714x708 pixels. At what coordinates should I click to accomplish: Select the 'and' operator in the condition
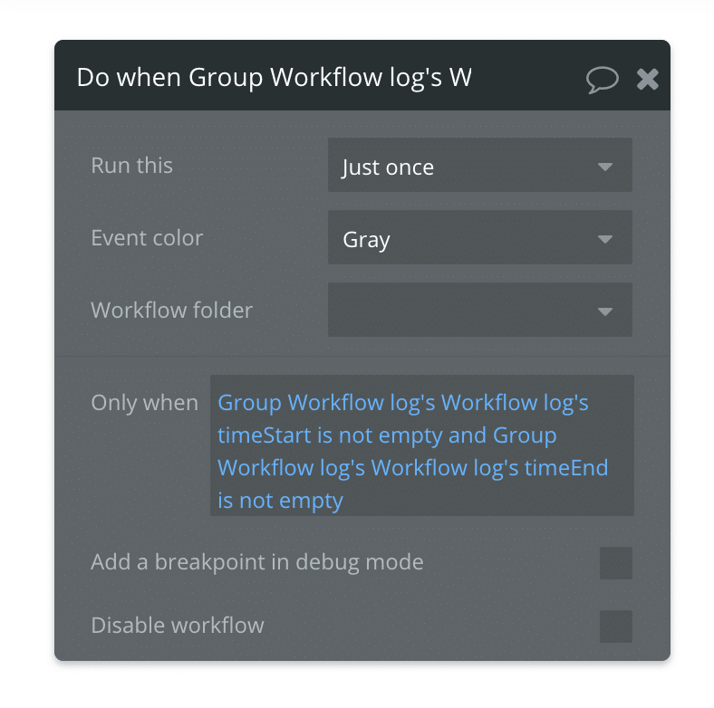(x=468, y=435)
